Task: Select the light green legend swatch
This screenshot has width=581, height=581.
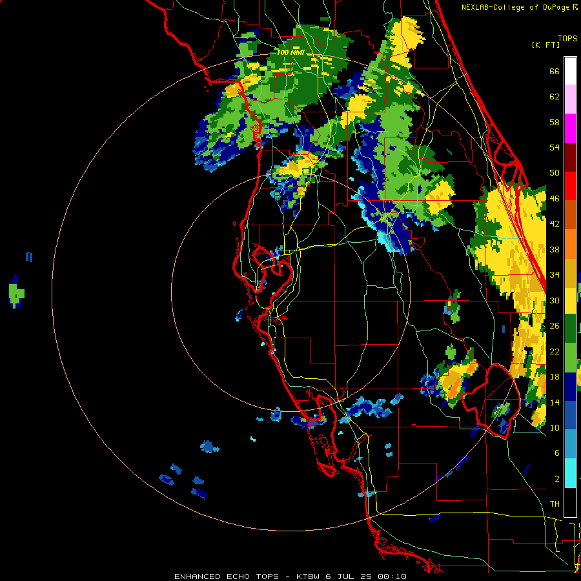Action: tap(570, 358)
